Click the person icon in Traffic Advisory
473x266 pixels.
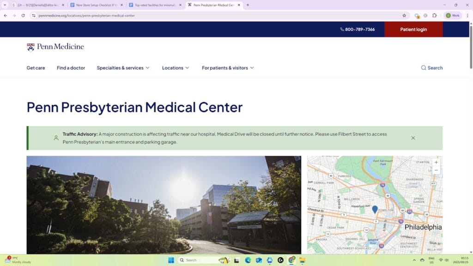(x=56, y=138)
